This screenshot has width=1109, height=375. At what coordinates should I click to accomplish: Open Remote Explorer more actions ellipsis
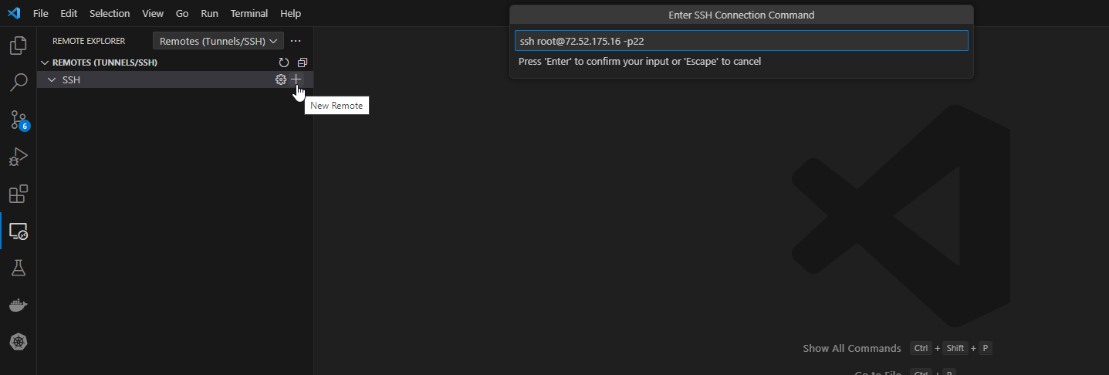coord(296,41)
